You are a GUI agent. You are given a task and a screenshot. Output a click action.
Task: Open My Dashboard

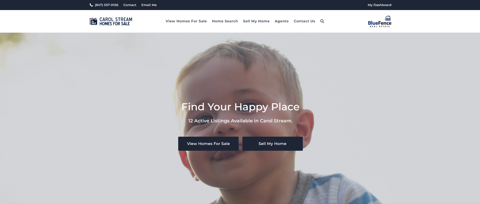[379, 5]
